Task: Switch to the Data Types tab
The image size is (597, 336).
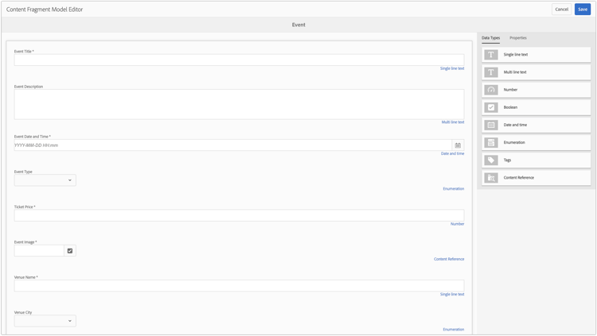Action: click(490, 38)
